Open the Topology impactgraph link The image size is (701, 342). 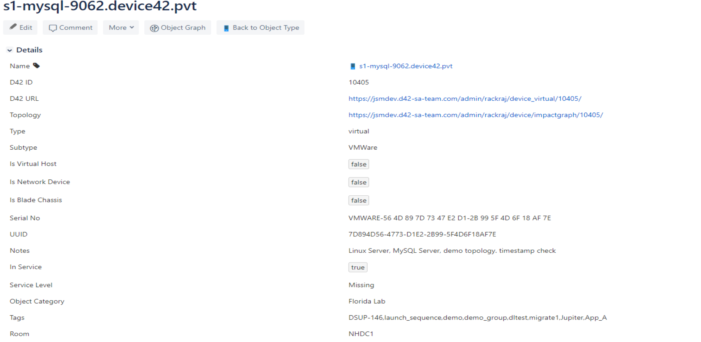pos(475,115)
